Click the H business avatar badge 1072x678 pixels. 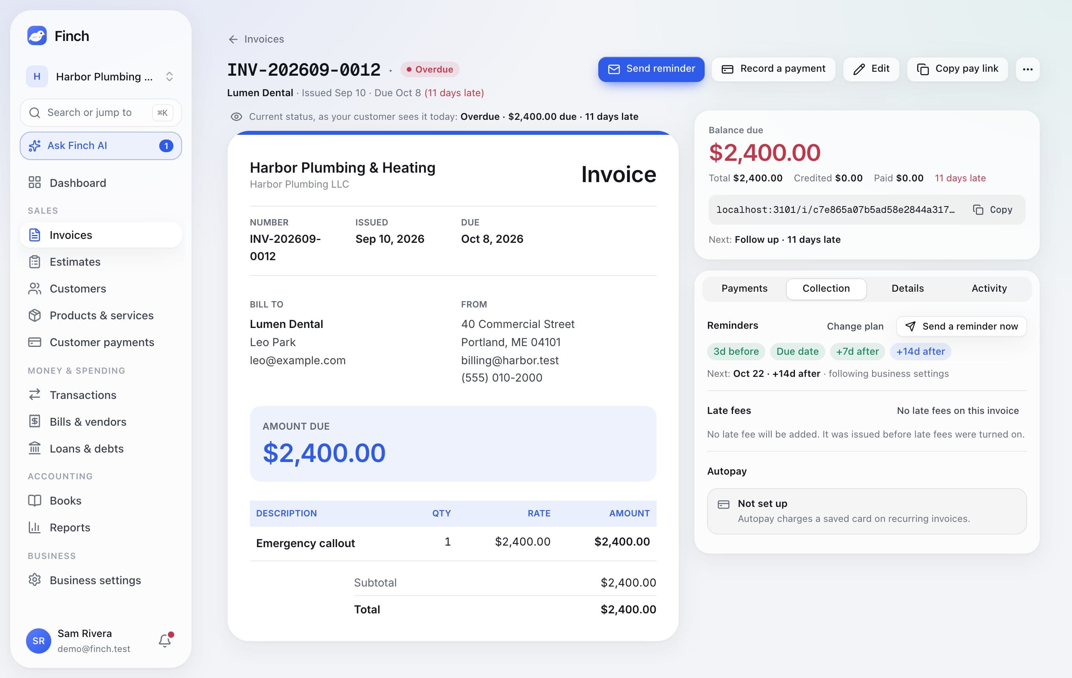click(x=37, y=76)
